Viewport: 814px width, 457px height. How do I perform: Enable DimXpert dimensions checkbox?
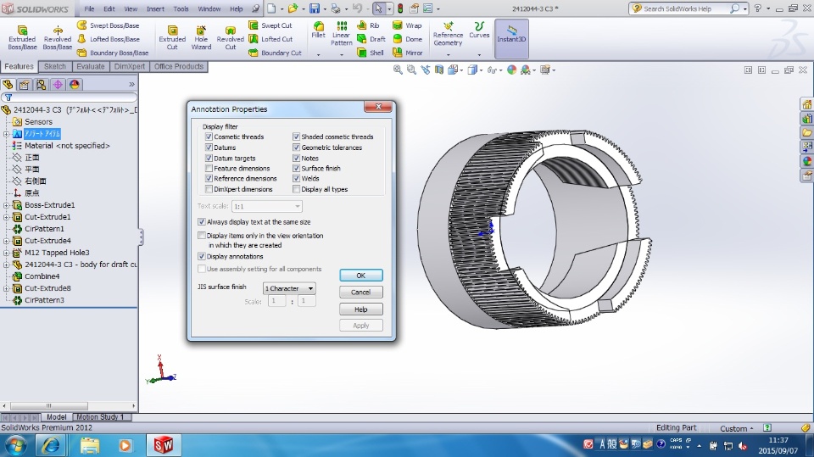click(x=209, y=189)
